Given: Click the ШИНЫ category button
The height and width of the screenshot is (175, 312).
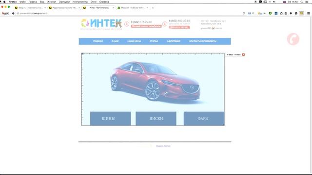Looking at the screenshot, I should (111, 119).
